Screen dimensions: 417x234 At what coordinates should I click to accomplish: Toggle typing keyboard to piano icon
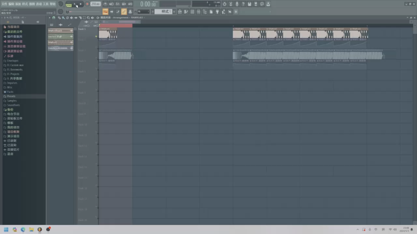point(105,12)
